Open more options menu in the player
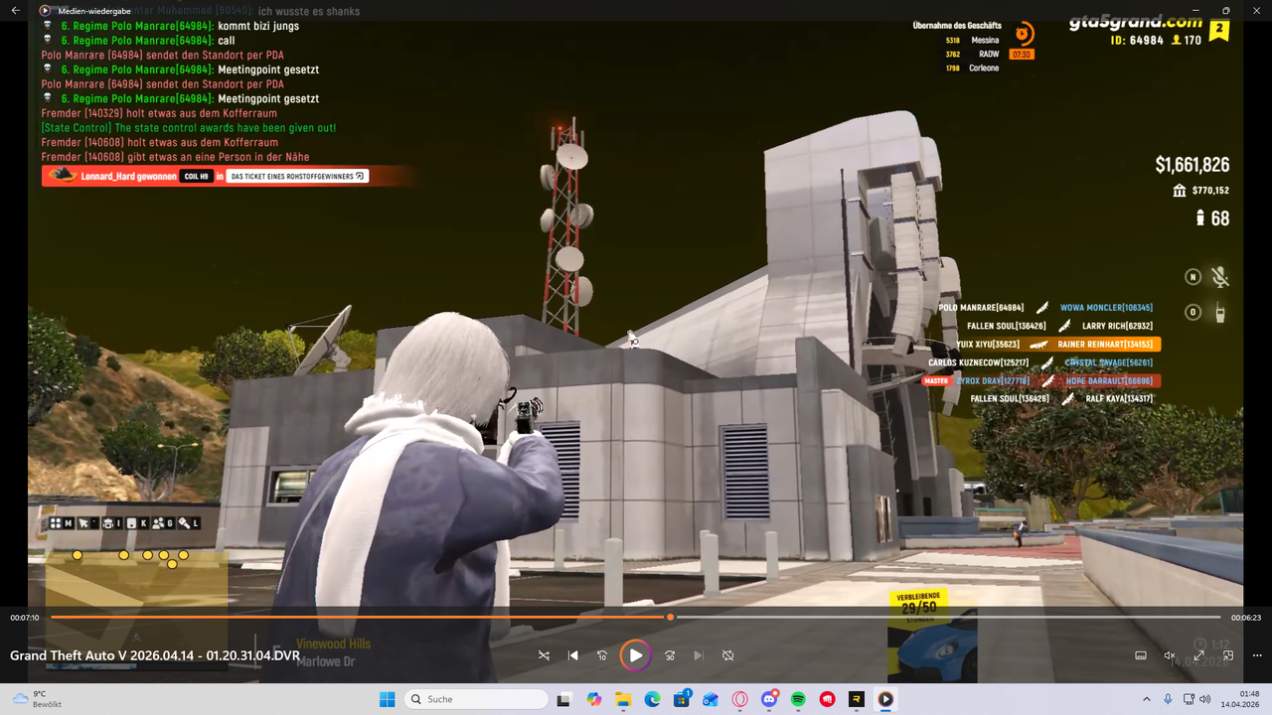 pyautogui.click(x=1257, y=655)
